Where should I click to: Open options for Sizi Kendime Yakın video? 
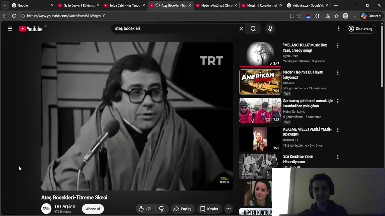point(338,157)
